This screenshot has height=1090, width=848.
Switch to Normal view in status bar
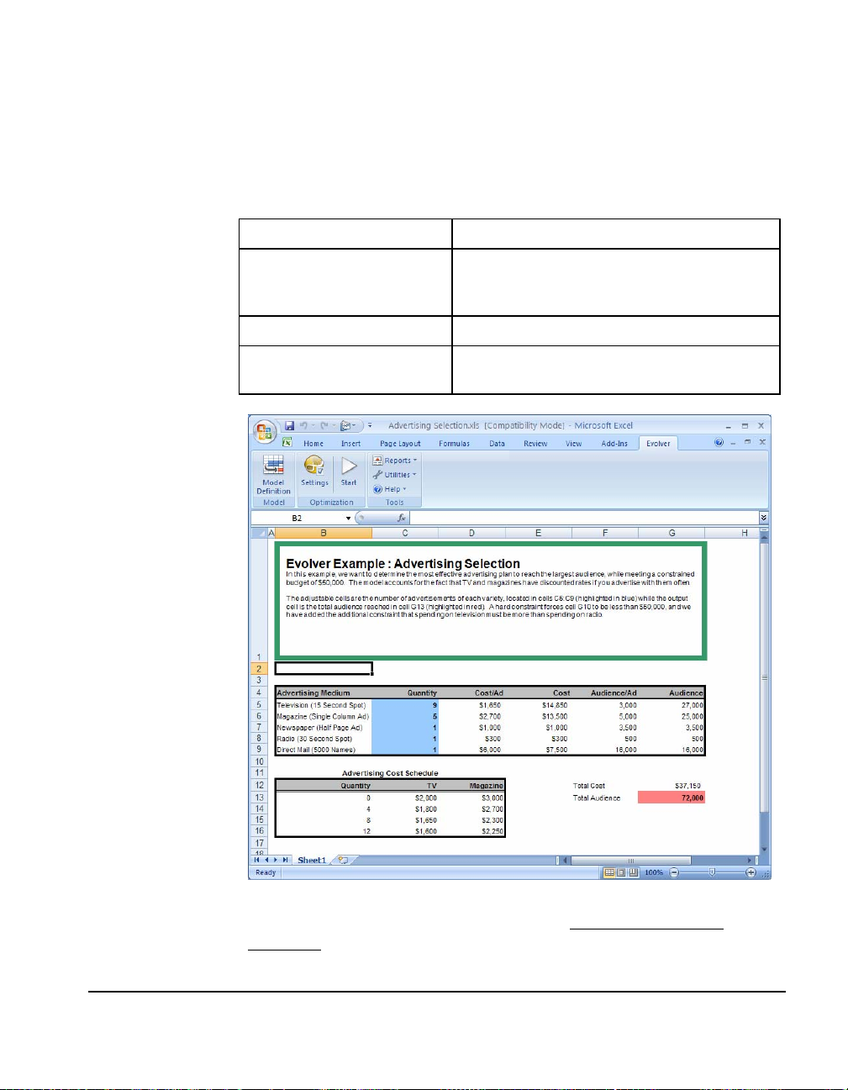coord(609,872)
